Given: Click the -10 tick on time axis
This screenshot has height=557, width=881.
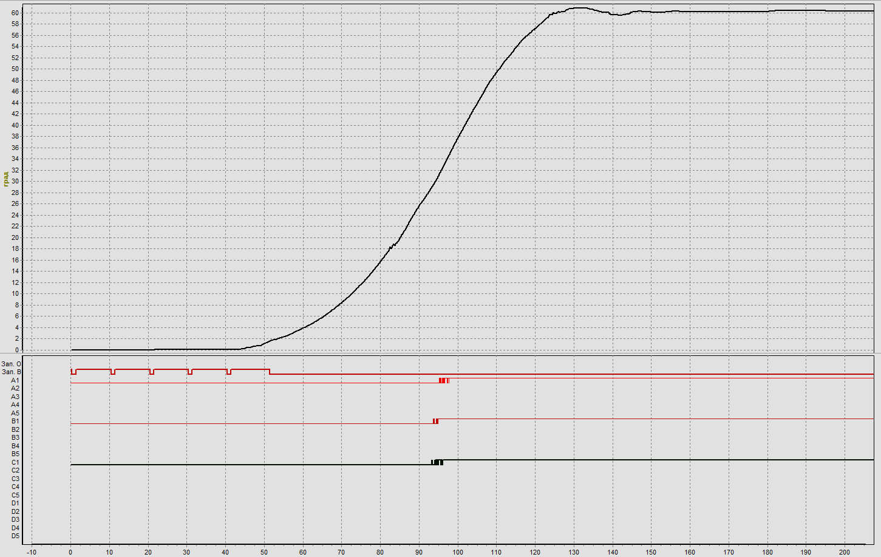Looking at the screenshot, I should [x=32, y=552].
